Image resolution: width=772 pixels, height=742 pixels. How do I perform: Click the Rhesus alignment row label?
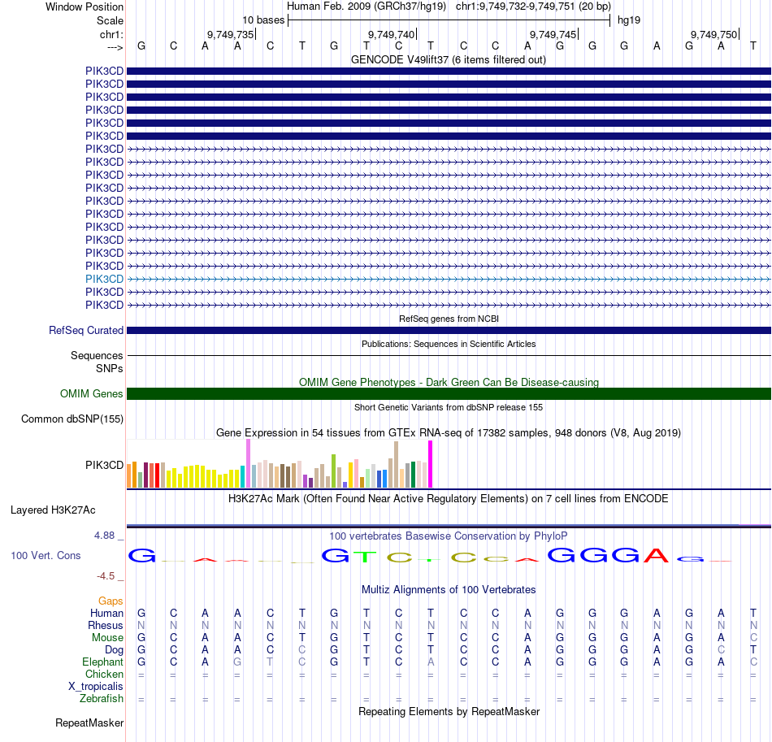point(106,625)
